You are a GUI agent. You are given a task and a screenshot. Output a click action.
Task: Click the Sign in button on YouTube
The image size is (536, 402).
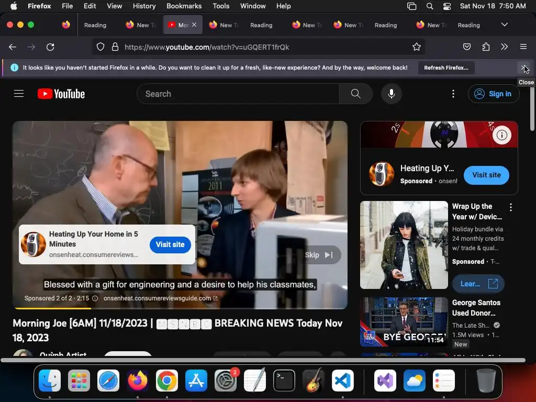coord(494,94)
